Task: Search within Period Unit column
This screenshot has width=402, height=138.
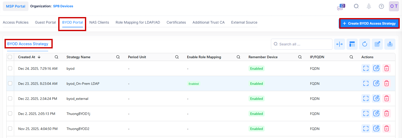Action: 177,57
